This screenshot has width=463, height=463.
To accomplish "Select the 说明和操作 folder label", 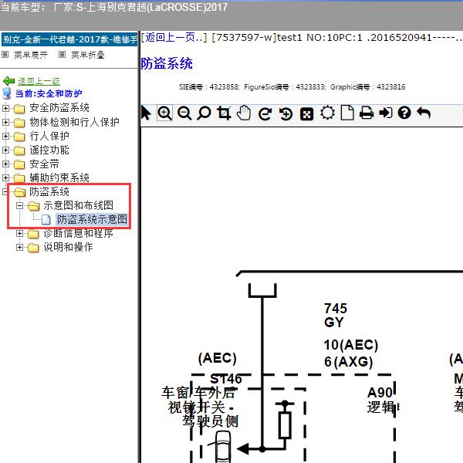I will point(68,247).
